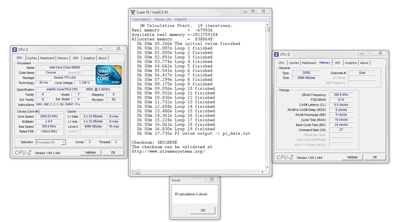Click the Super PI vertical scrollbar down arrow
Screen dimensions: 399x222
pos(267,167)
